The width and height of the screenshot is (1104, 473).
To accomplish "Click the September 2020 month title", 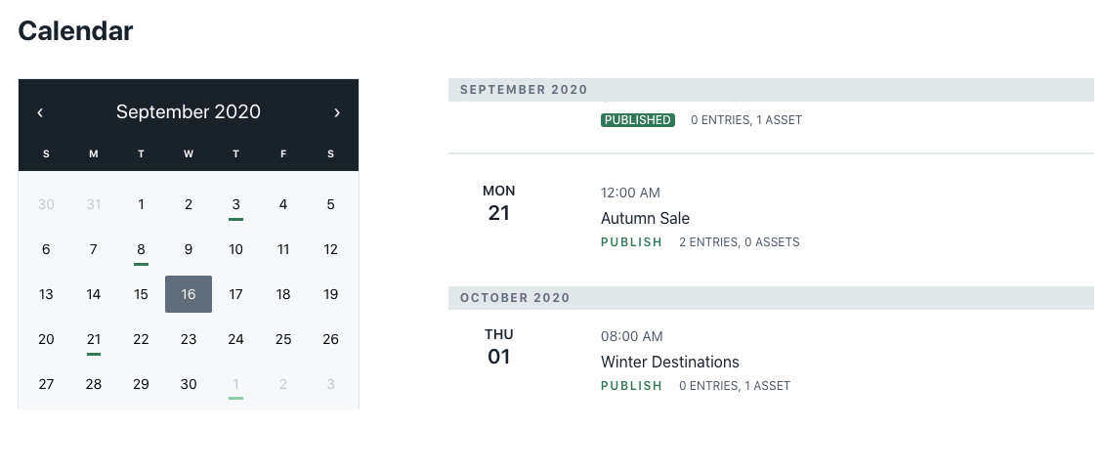I will [189, 112].
